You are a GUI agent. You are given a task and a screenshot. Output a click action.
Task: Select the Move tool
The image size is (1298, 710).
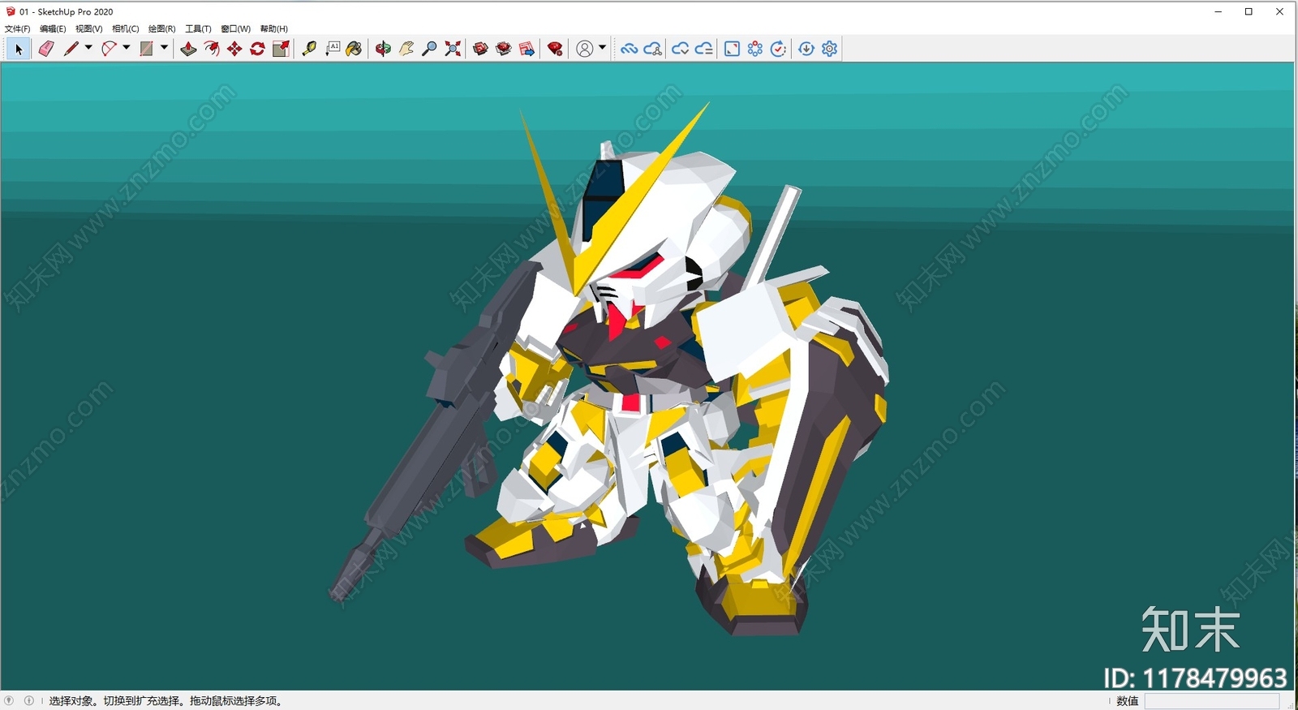coord(234,49)
